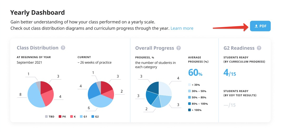Open the Learn more link
Image resolution: width=282 pixels, height=132 pixels.
[182, 28]
